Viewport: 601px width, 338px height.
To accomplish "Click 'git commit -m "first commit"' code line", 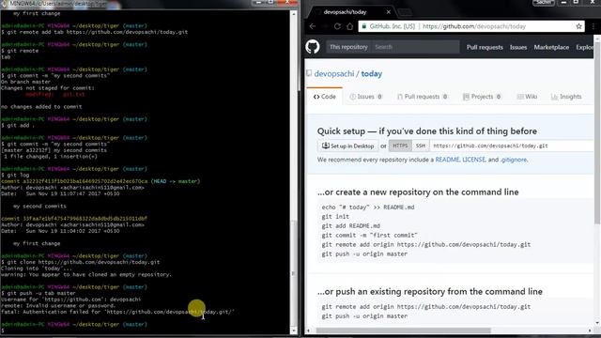I will point(369,235).
